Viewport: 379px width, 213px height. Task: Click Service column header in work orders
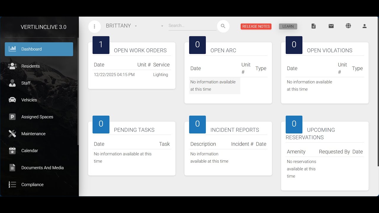click(x=161, y=65)
